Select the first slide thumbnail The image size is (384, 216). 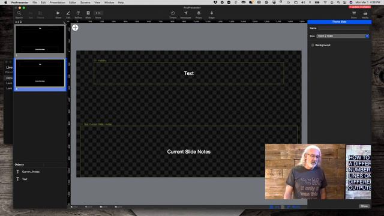tap(40, 39)
